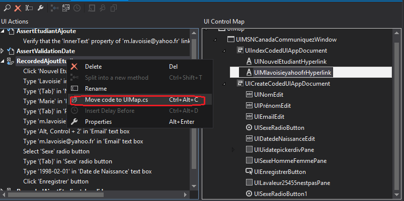
Task: Click the Rename icon in the toolbar
Action: pyautogui.click(x=29, y=8)
